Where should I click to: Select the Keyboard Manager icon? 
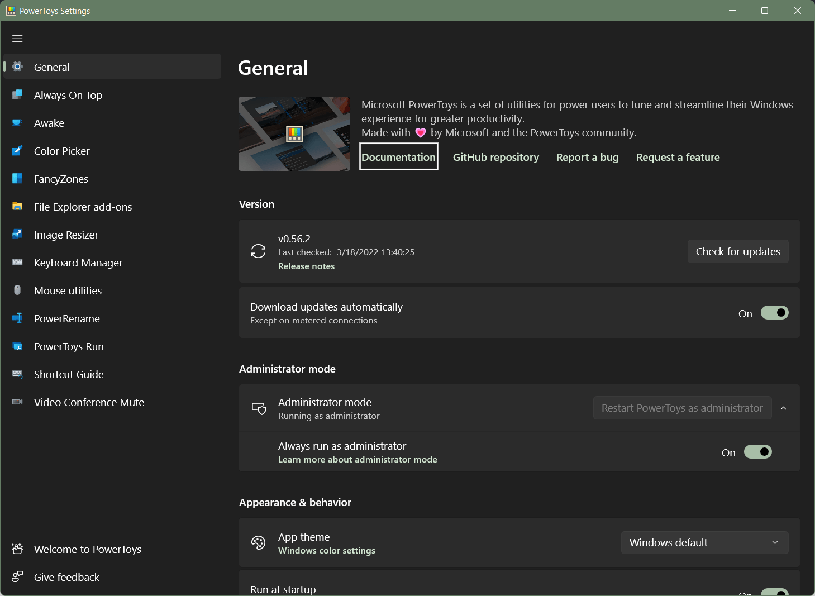(x=17, y=263)
